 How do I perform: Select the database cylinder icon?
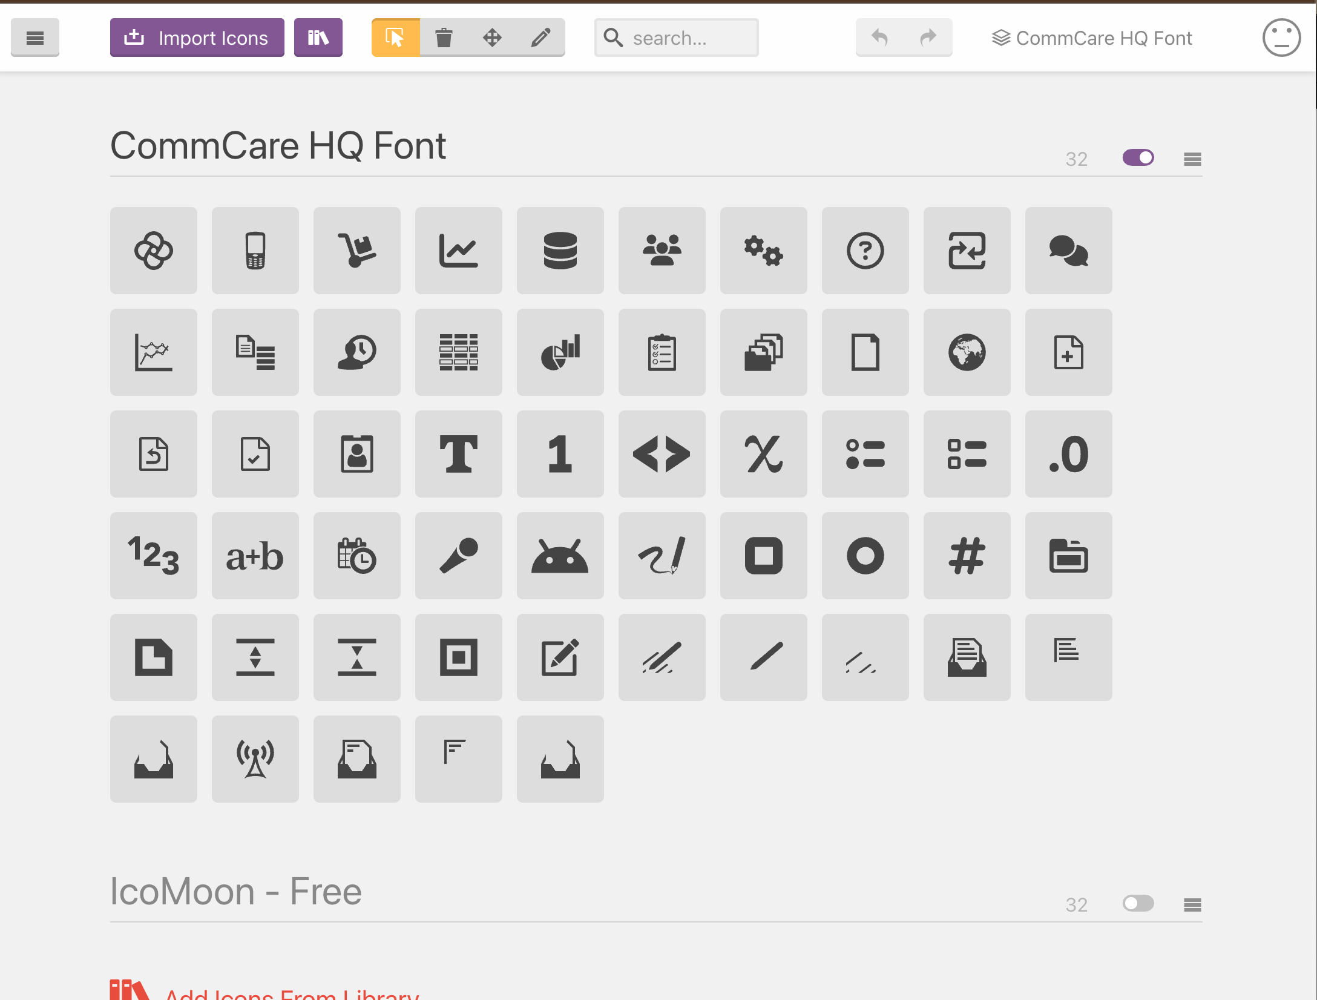(560, 251)
